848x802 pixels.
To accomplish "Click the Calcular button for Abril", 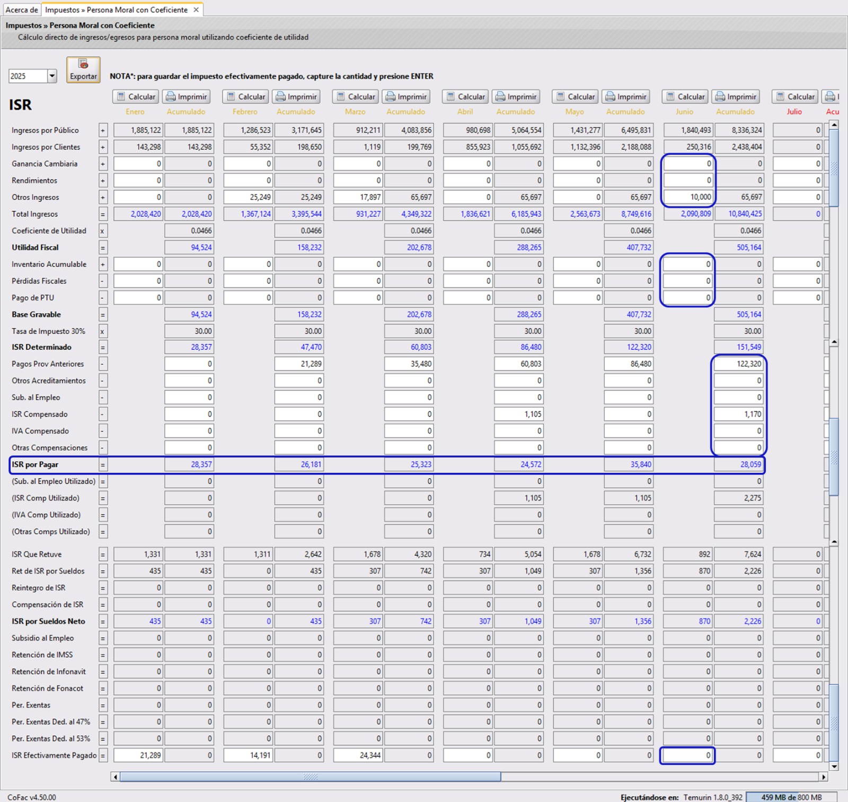I will [465, 96].
